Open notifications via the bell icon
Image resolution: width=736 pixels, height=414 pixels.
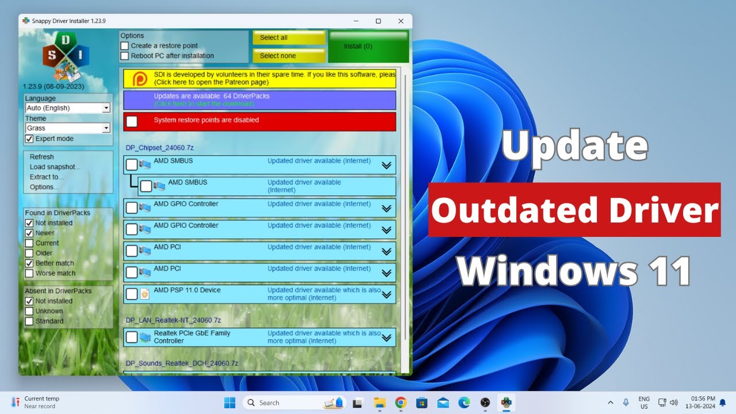pyautogui.click(x=723, y=402)
